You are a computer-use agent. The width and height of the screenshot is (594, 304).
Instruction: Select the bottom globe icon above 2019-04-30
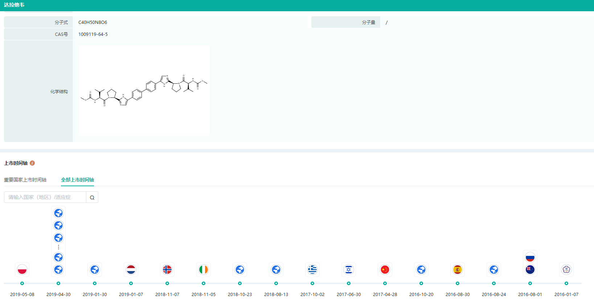[58, 270]
